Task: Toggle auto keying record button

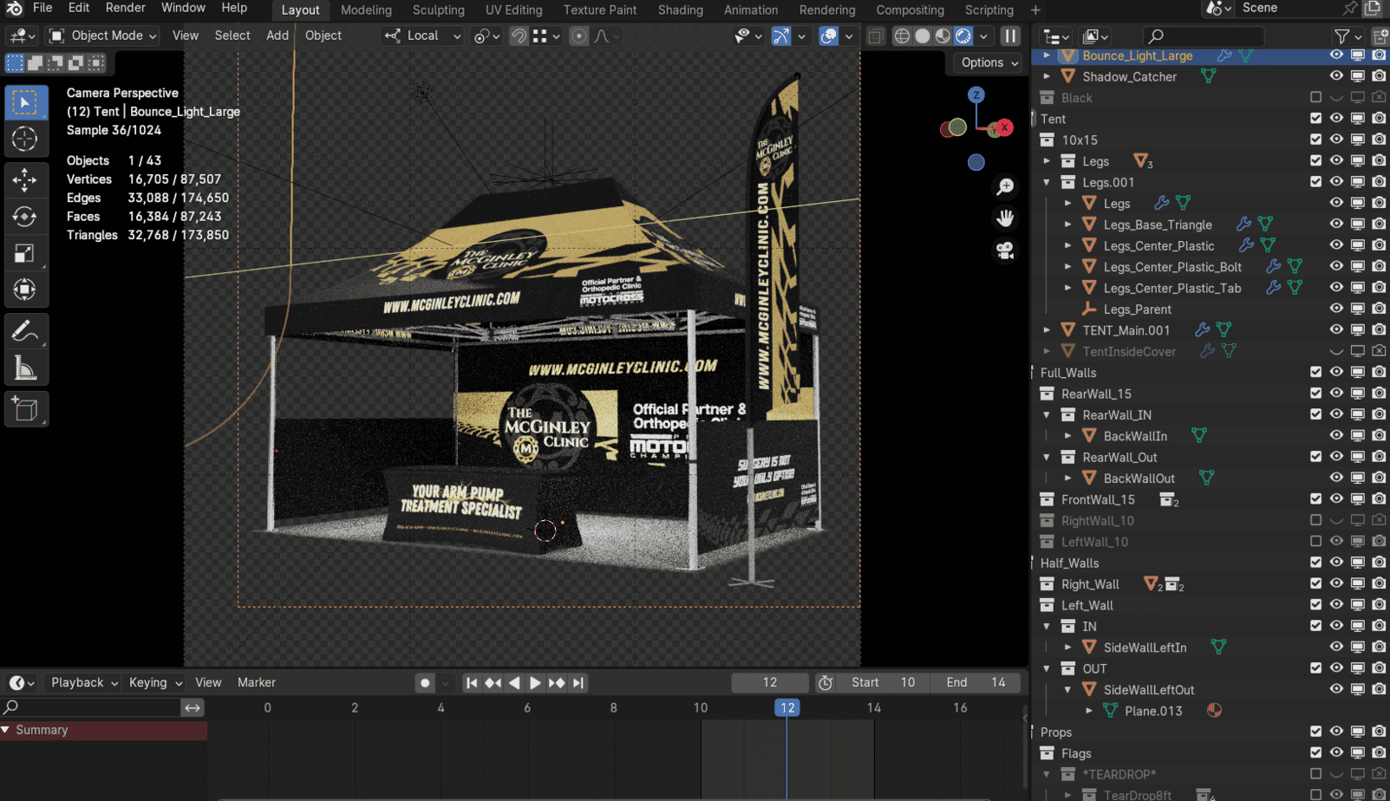Action: (425, 683)
